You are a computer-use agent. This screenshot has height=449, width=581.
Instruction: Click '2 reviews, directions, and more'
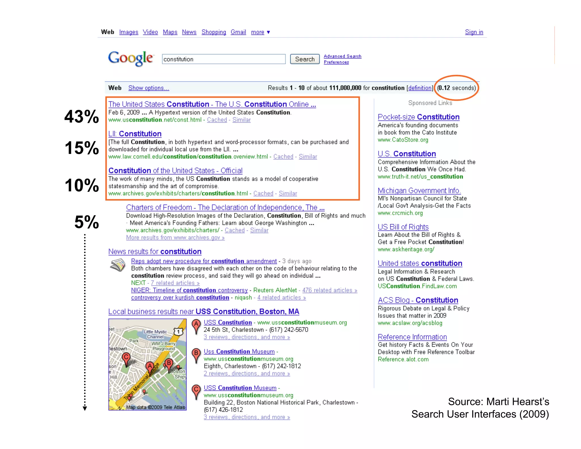click(247, 374)
